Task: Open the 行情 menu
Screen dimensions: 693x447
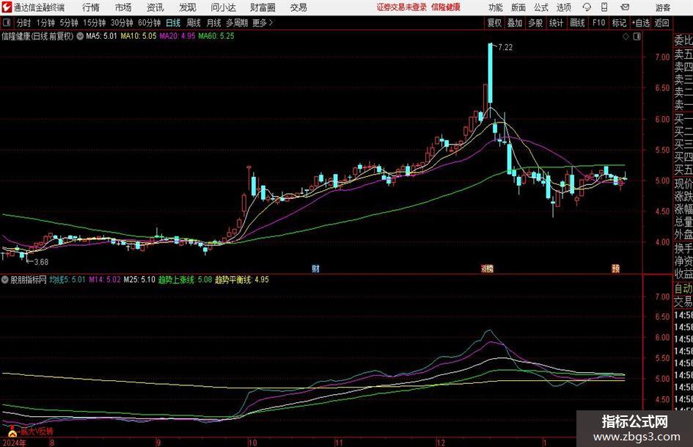Action: pos(91,7)
